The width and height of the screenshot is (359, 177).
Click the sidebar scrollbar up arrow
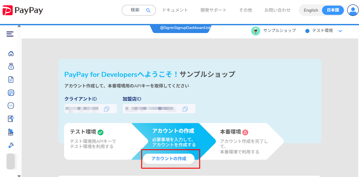coord(19,26)
